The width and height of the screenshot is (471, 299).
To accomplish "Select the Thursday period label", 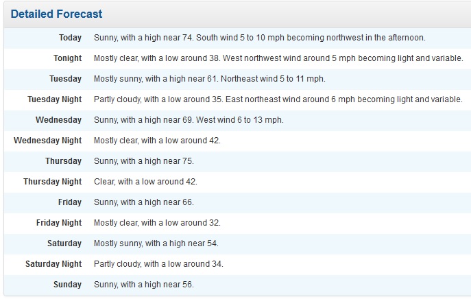I will click(x=63, y=161).
